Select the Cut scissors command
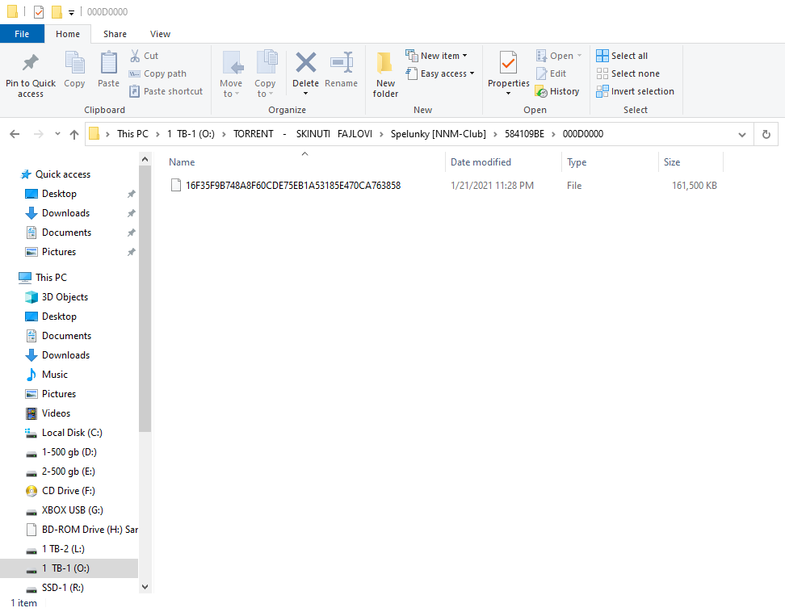The height and width of the screenshot is (612, 785). pos(145,56)
